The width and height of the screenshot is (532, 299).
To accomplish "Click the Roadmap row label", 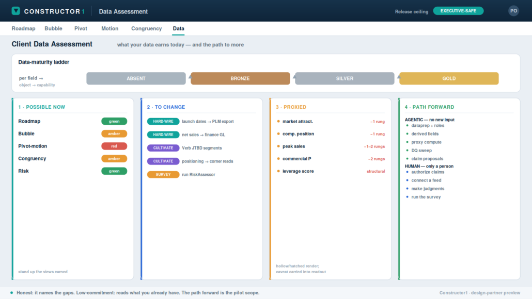I will coord(29,121).
